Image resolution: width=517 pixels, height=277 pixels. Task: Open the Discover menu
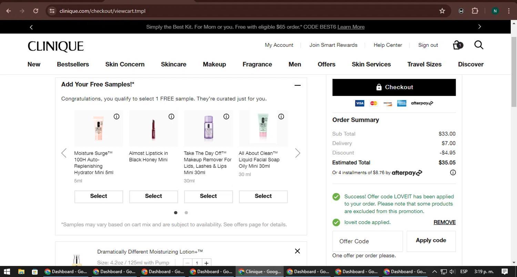[x=470, y=64]
